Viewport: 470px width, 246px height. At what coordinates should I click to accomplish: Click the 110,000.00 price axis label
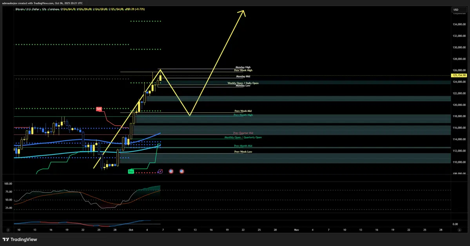pyautogui.click(x=459, y=162)
